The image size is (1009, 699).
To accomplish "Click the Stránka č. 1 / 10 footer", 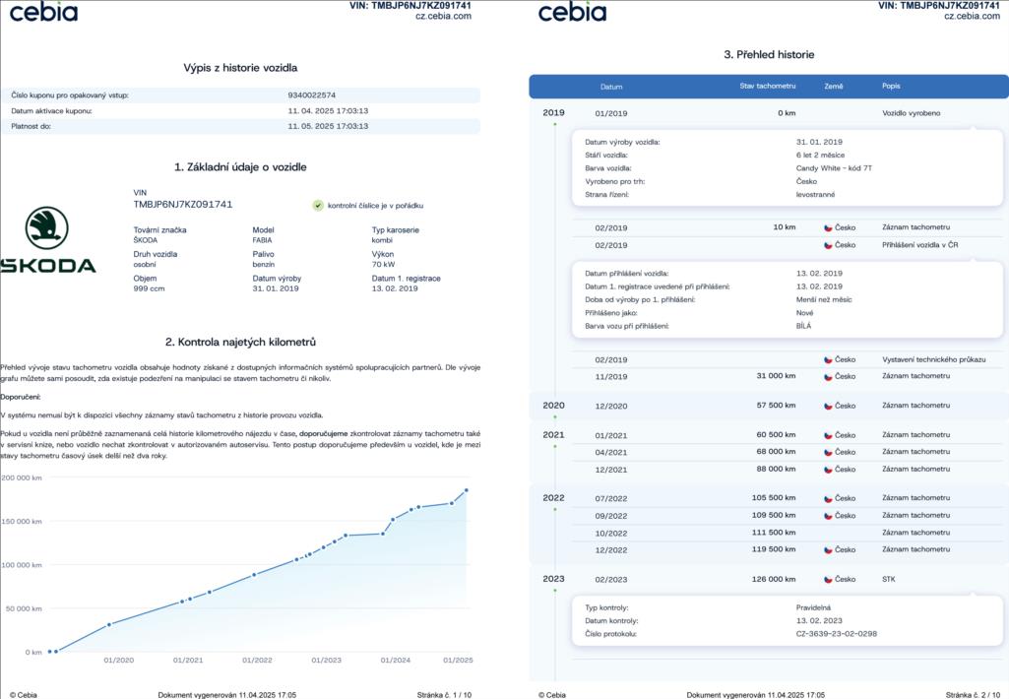I will (444, 695).
